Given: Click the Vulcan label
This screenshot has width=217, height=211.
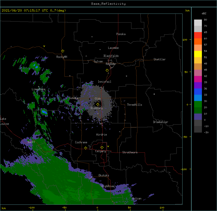Looking at the screenshot, I should [137, 198].
